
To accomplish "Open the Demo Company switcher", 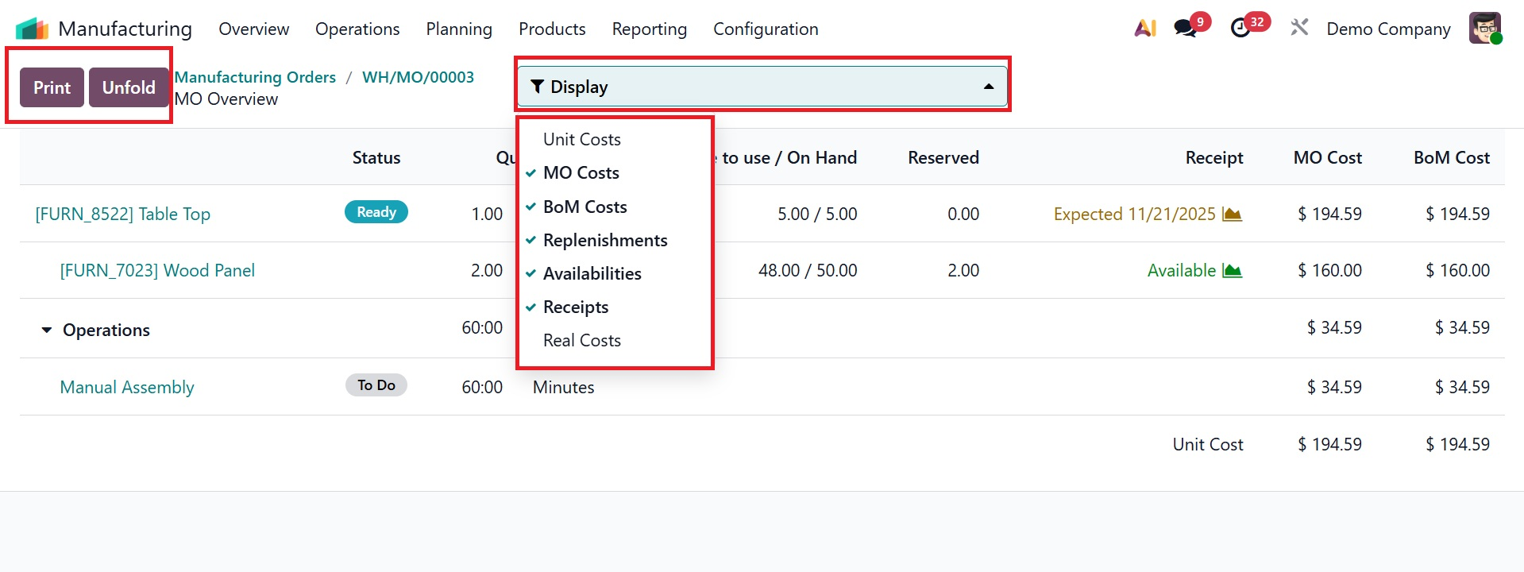I will point(1388,29).
